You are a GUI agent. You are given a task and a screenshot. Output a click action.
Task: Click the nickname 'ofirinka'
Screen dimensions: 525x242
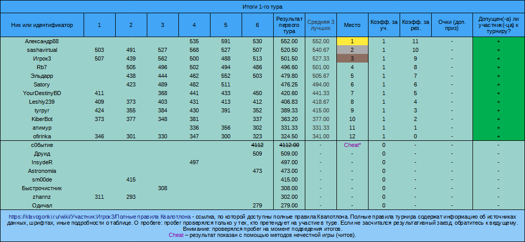[42, 136]
